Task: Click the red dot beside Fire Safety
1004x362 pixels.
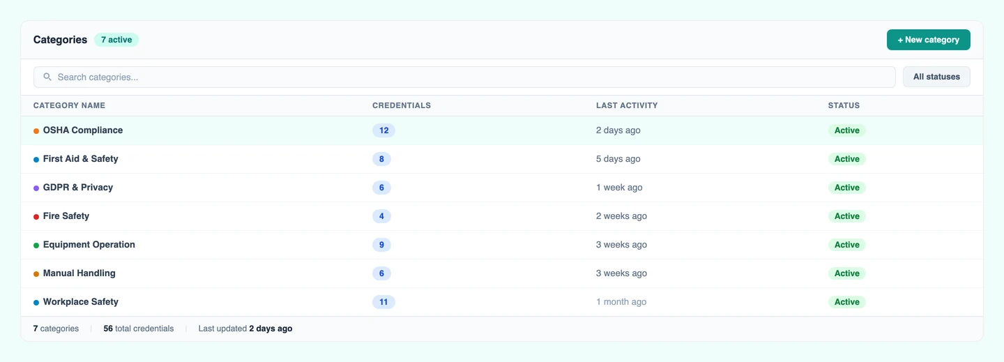Action: pyautogui.click(x=36, y=217)
